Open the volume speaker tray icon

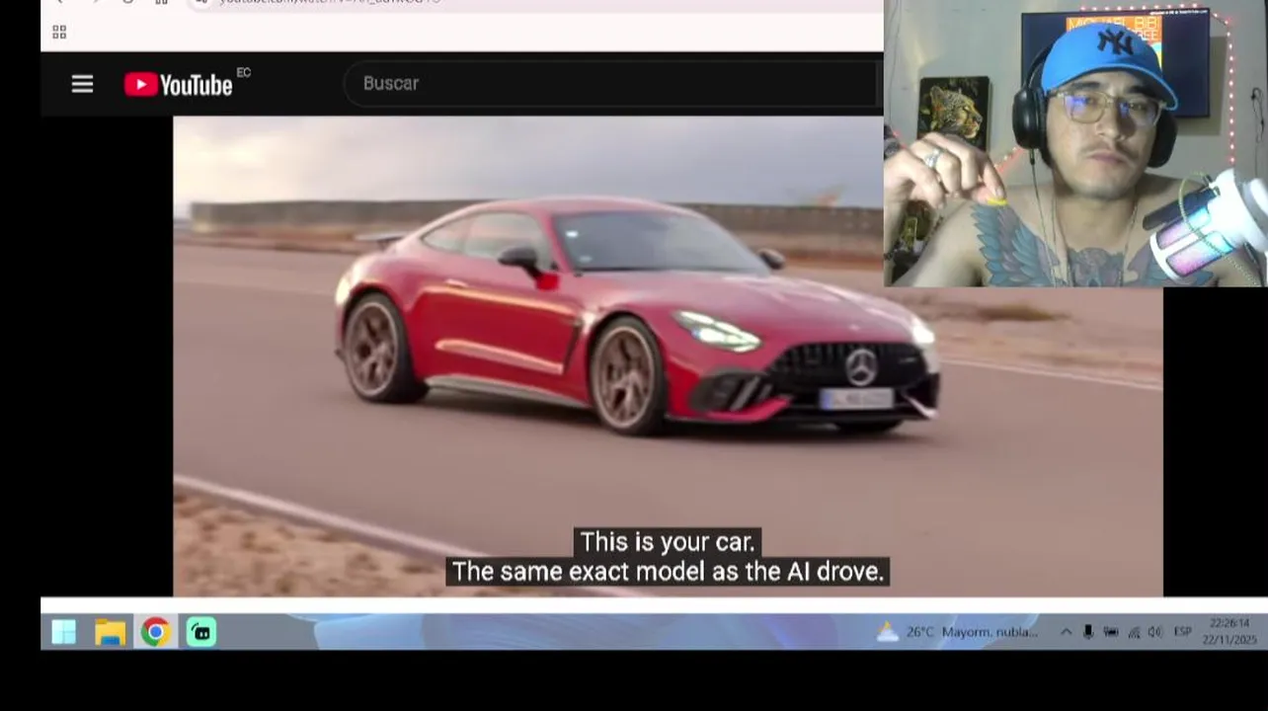coord(1154,632)
